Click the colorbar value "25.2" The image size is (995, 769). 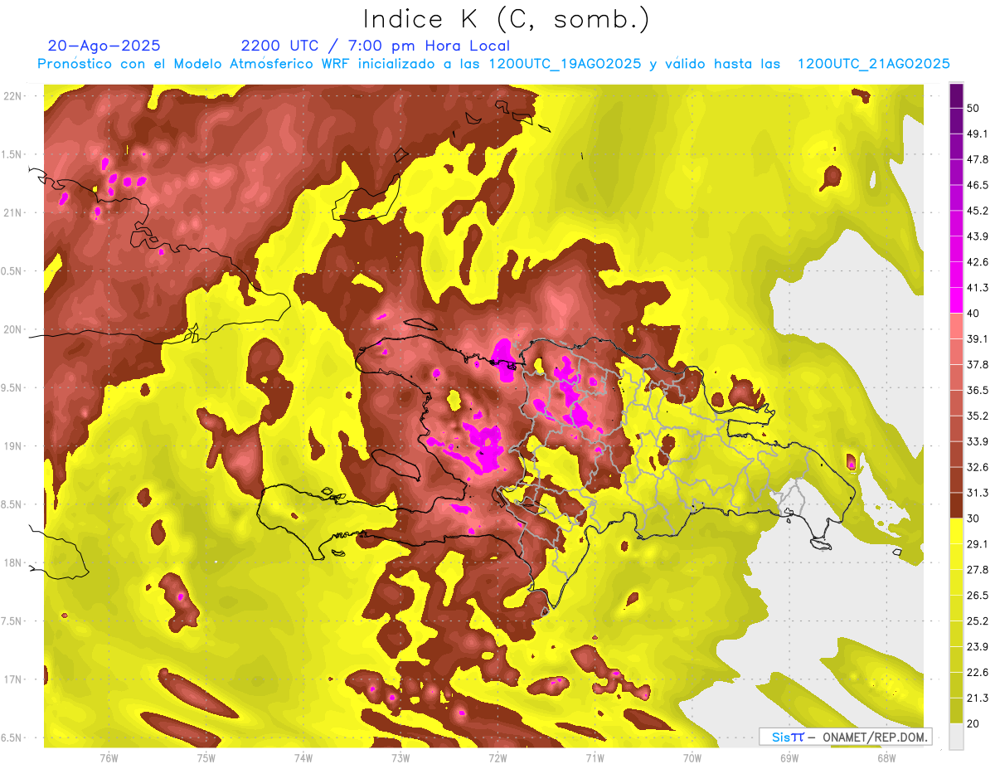pos(978,621)
